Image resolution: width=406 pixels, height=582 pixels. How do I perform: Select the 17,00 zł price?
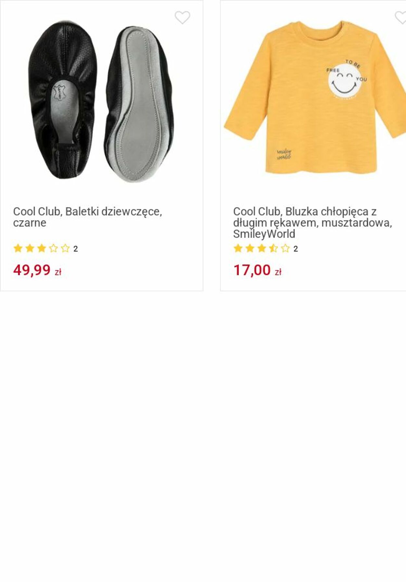tap(257, 270)
